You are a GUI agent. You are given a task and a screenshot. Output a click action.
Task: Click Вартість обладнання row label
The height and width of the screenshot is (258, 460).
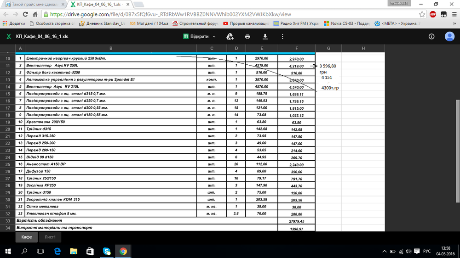click(146, 220)
